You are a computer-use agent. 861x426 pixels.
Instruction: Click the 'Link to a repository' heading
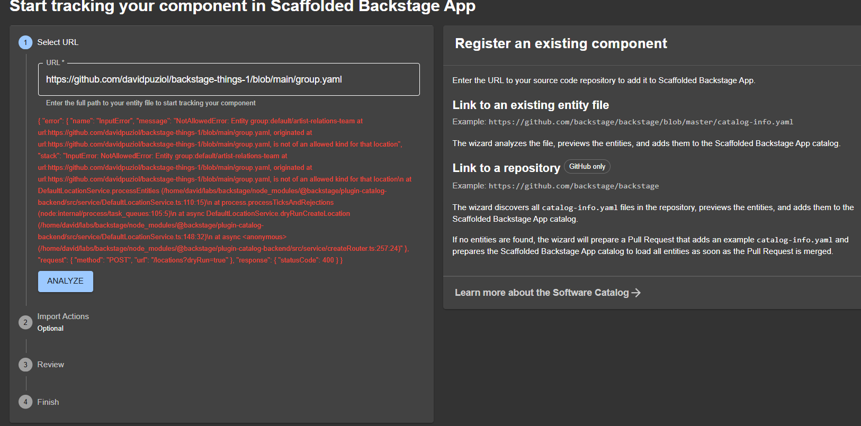point(506,168)
